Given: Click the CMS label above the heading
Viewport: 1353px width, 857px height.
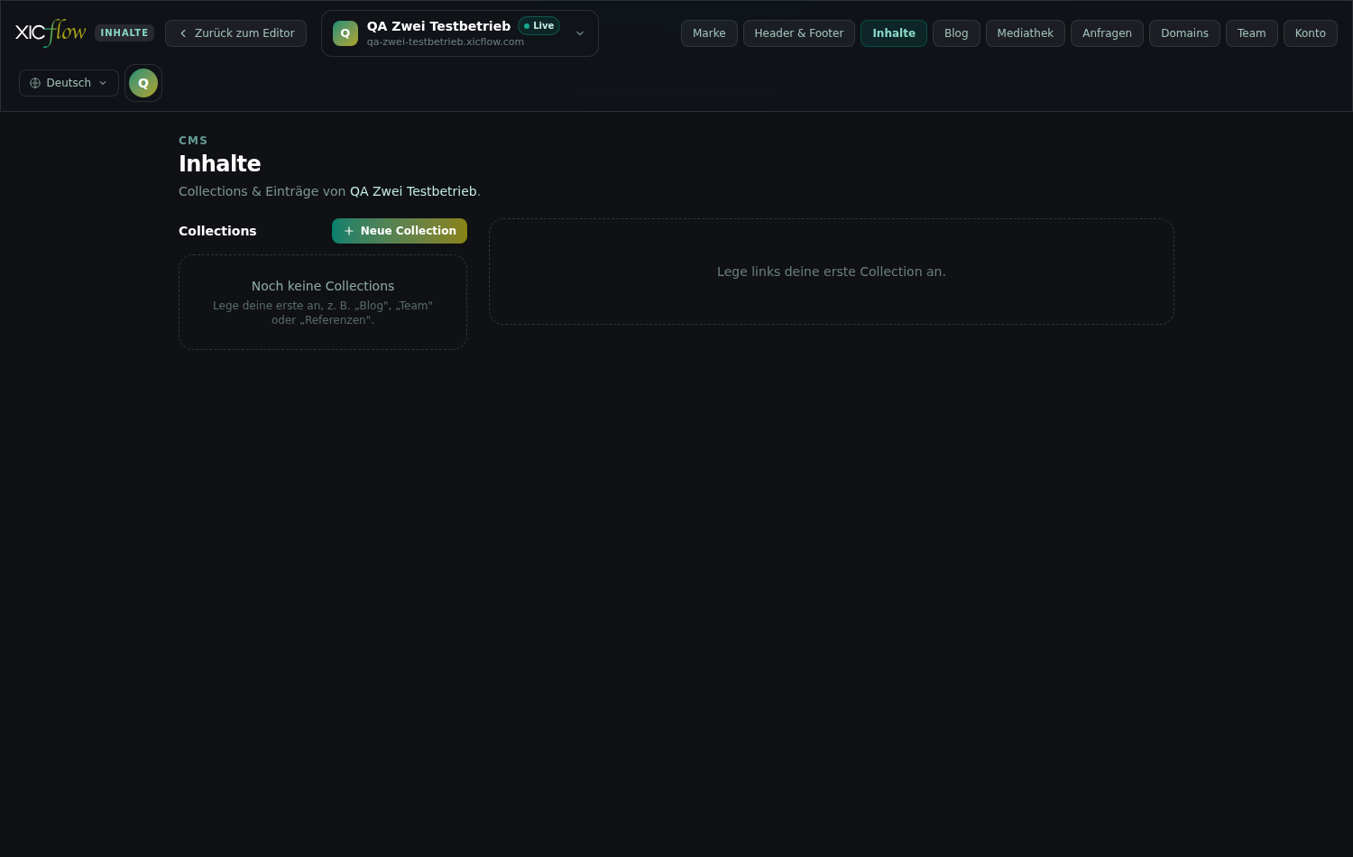Looking at the screenshot, I should (193, 141).
